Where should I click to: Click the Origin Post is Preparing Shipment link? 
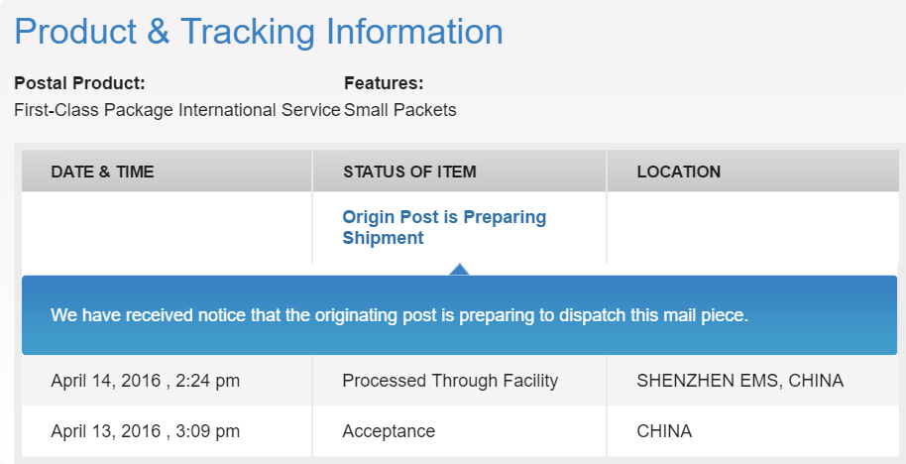[x=444, y=227]
